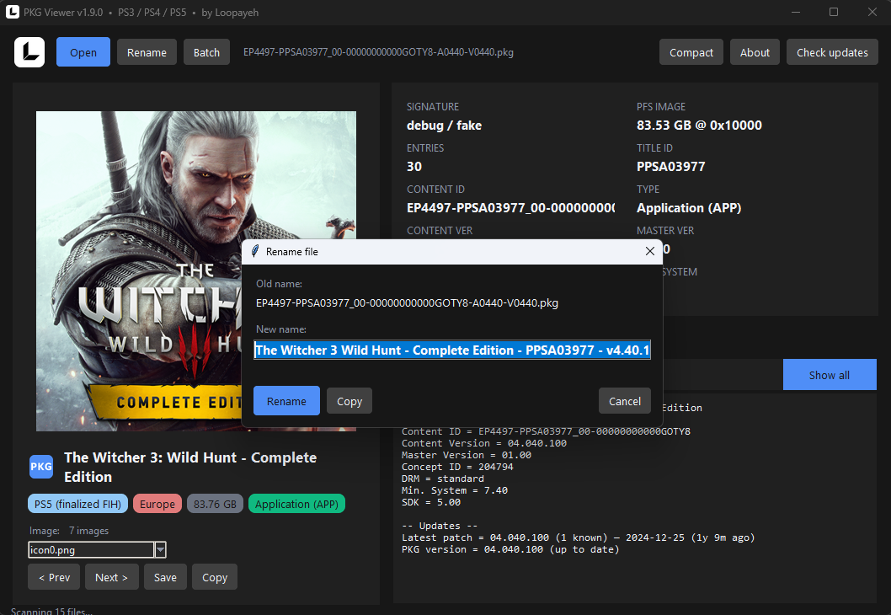Click the feather icon in Rename file dialog
The width and height of the screenshot is (891, 615).
point(255,251)
